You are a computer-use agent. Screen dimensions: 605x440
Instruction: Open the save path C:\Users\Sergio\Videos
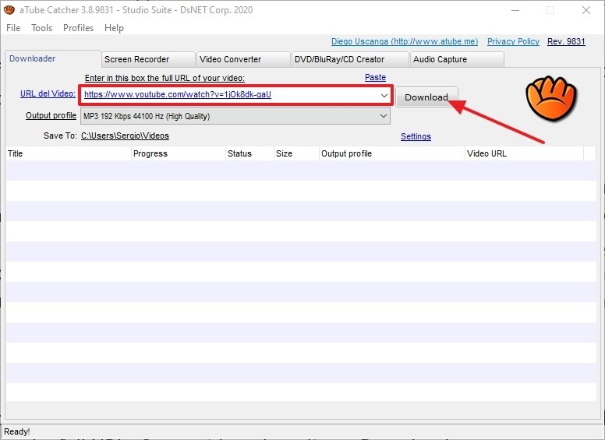point(125,136)
